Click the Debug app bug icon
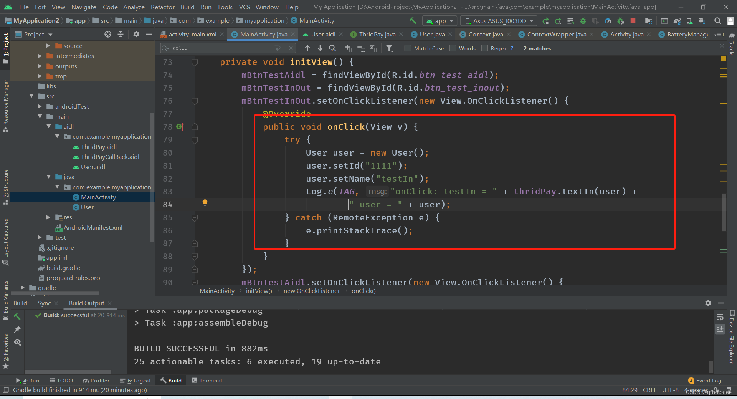This screenshot has width=737, height=399. pos(583,21)
